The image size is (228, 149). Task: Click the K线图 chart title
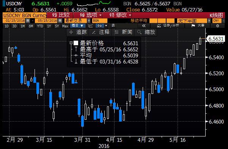216,15
